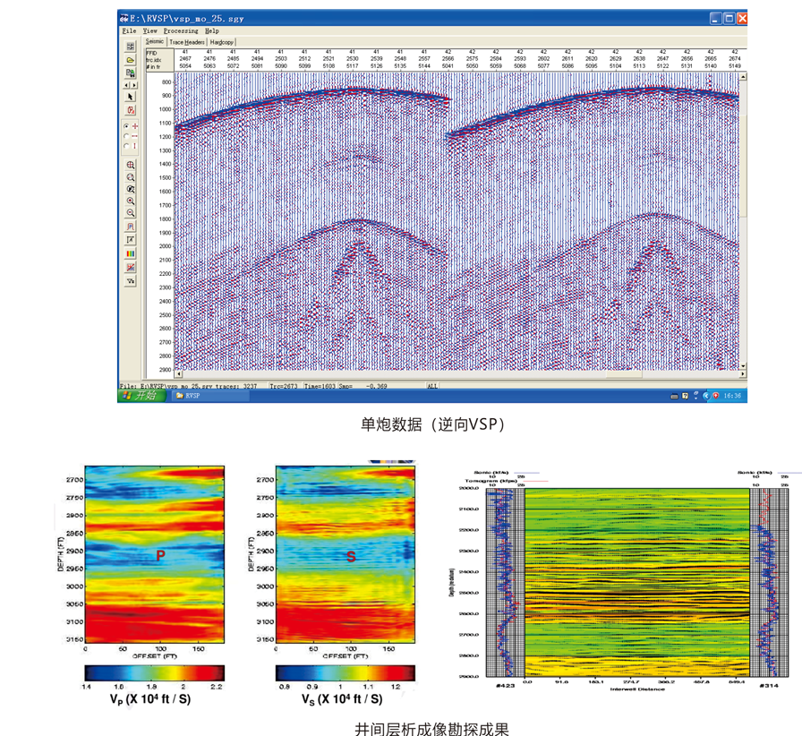
Task: Open the File menu
Action: point(129,30)
